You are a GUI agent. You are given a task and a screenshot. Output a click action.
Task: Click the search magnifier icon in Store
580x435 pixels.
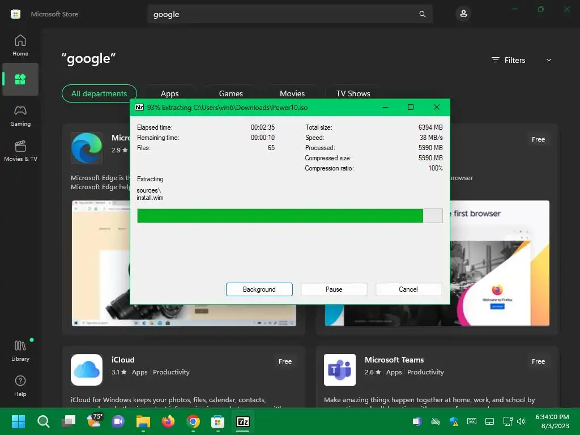pos(422,14)
